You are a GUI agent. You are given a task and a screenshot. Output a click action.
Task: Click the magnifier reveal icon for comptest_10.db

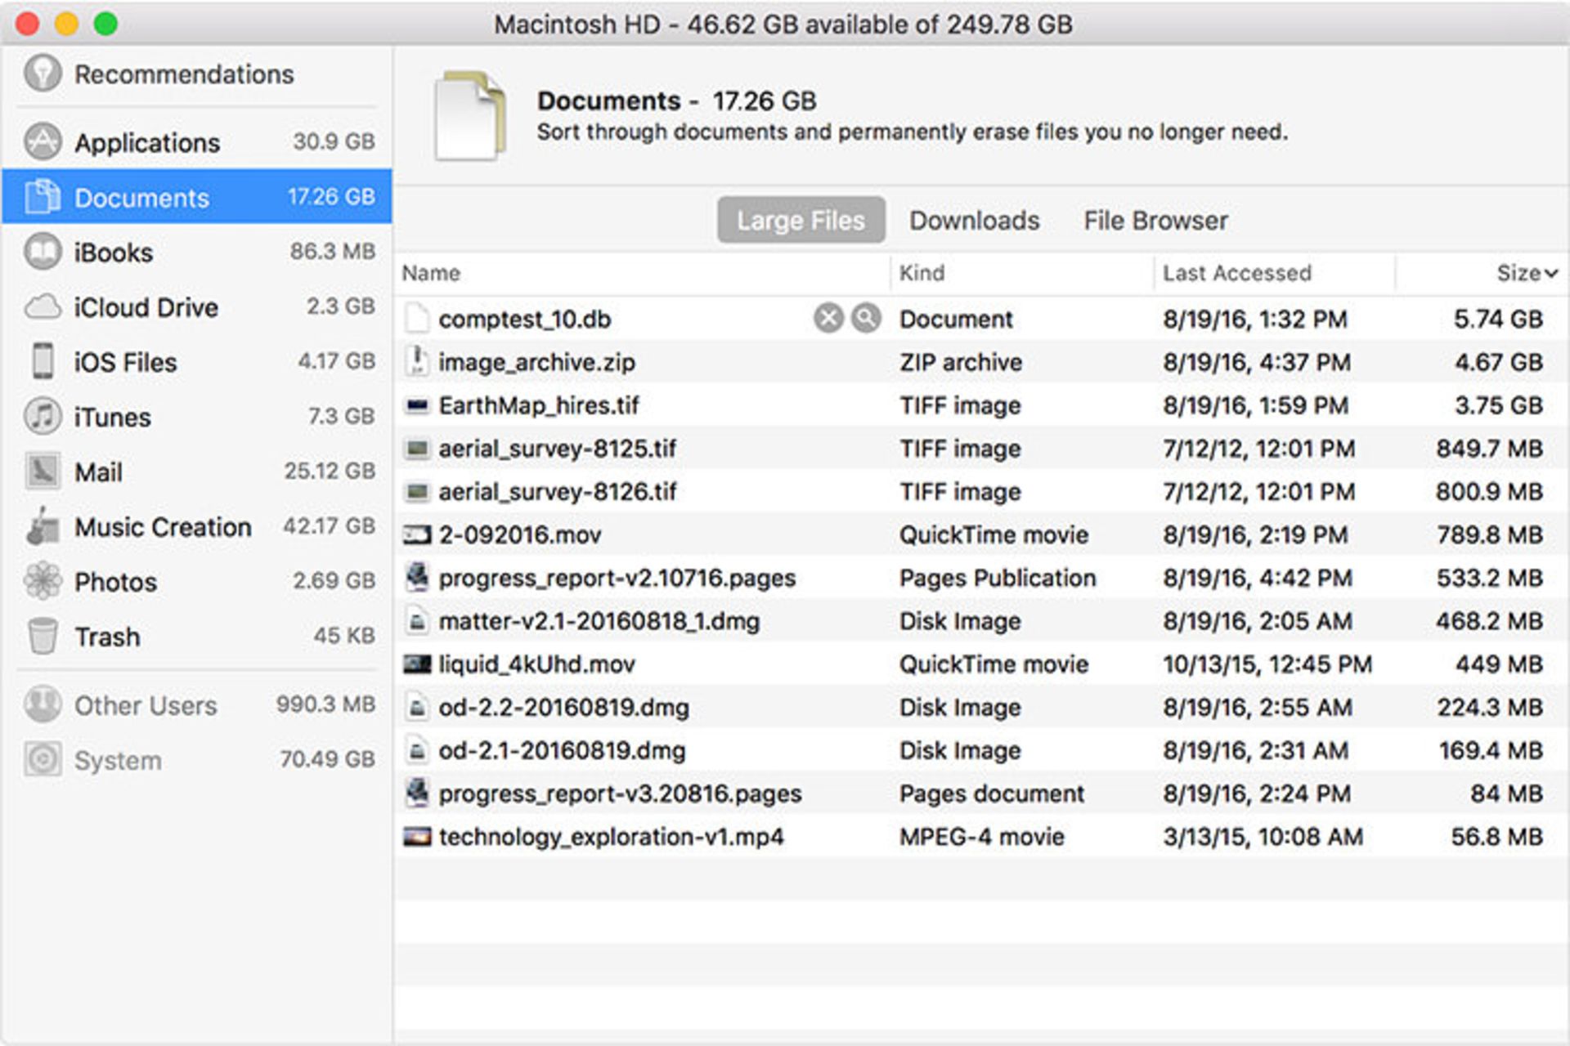tap(866, 318)
